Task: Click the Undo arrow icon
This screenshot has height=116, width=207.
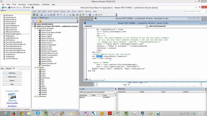Action: [x=58, y=15]
